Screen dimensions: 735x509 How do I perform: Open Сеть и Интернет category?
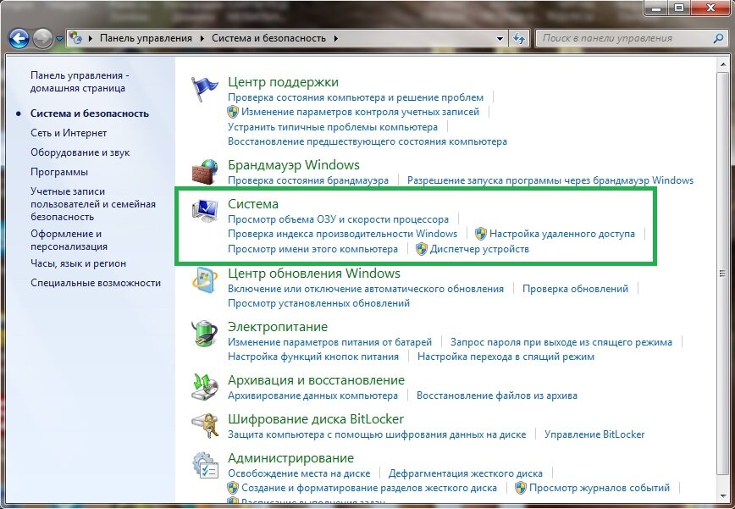[69, 133]
